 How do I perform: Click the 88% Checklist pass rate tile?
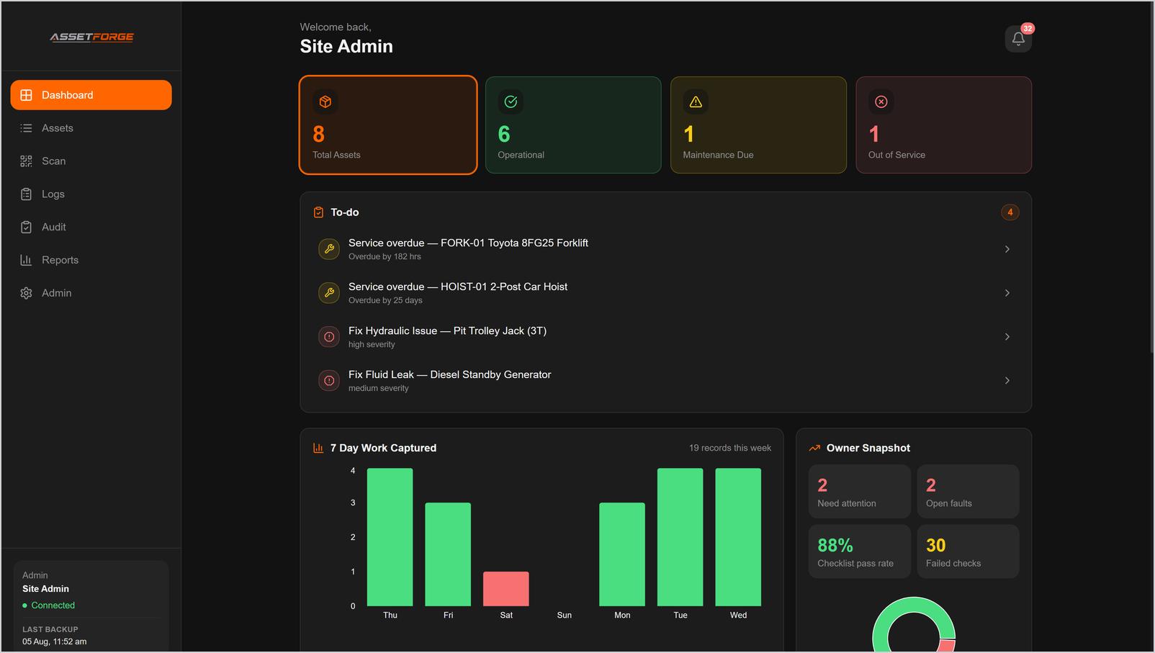pyautogui.click(x=859, y=551)
